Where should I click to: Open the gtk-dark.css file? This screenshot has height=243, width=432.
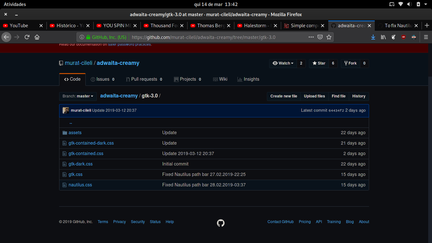coord(81,164)
